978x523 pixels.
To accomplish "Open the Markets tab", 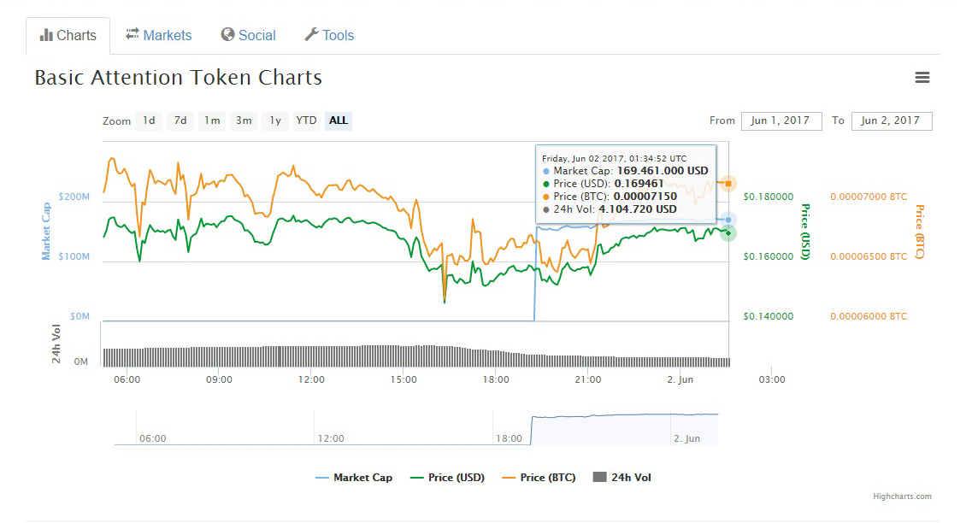I will point(158,36).
